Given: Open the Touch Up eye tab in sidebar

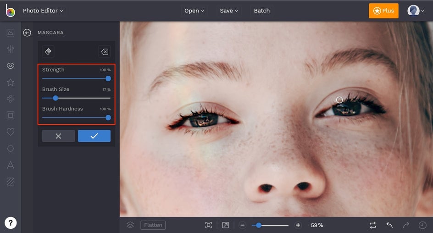Looking at the screenshot, I should pyautogui.click(x=11, y=66).
